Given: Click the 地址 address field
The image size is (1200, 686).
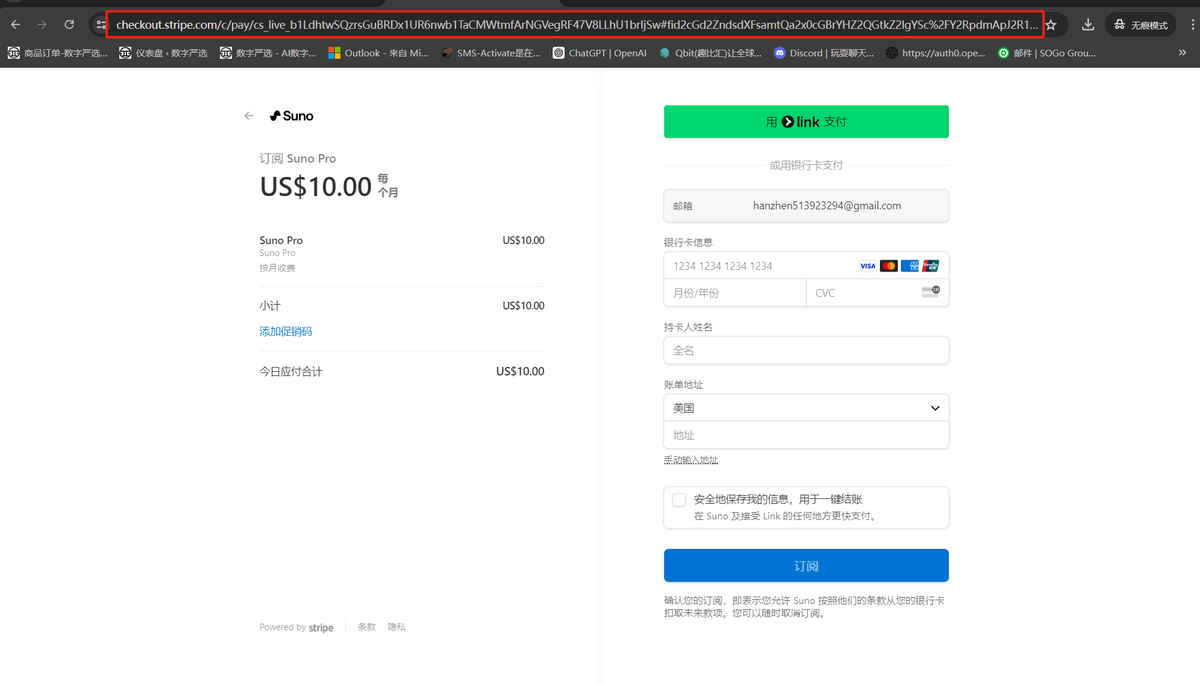Looking at the screenshot, I should (x=806, y=435).
